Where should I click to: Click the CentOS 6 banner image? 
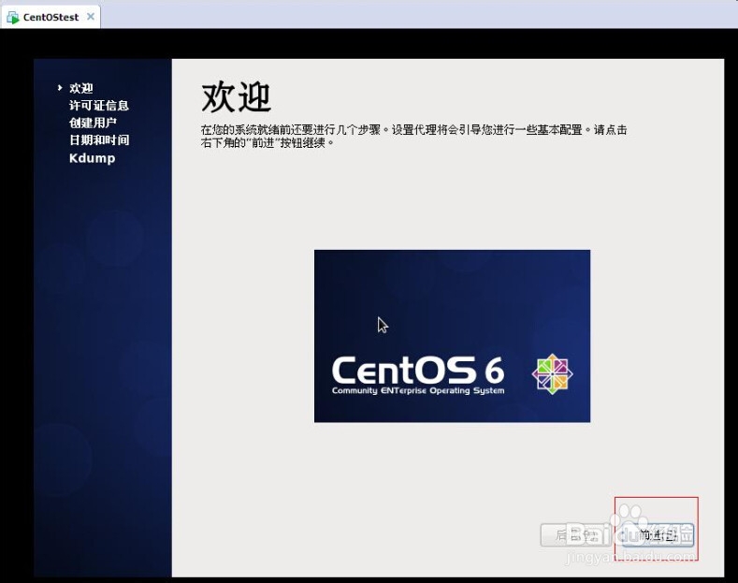point(452,336)
